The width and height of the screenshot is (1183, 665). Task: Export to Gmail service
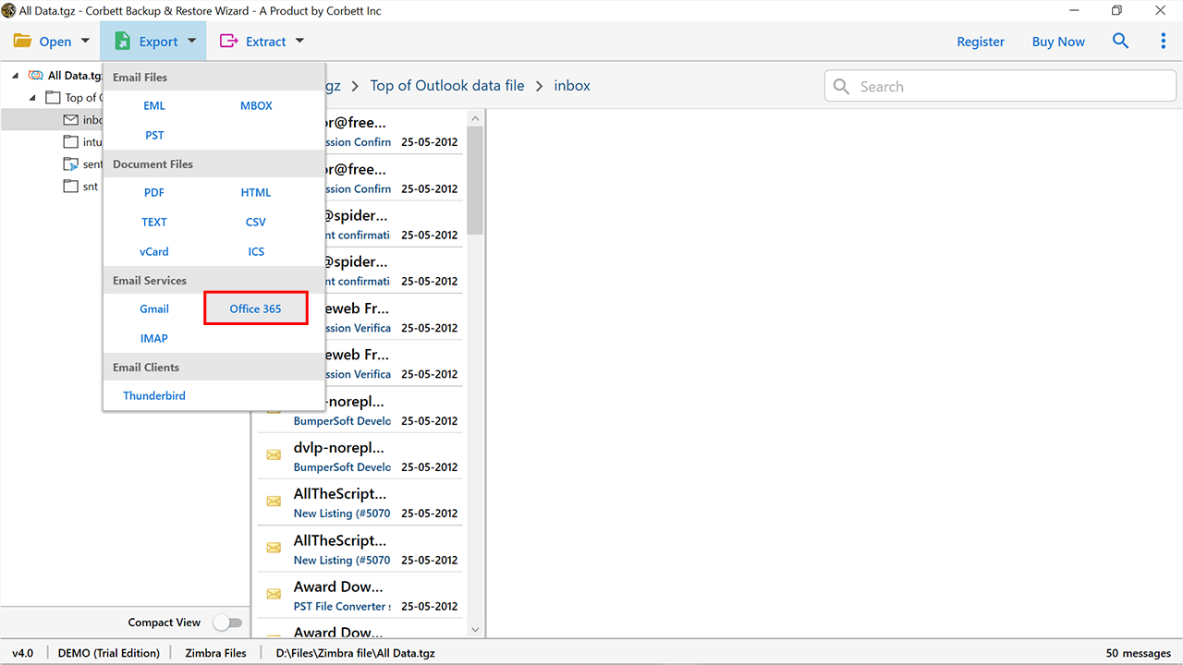[x=154, y=308]
